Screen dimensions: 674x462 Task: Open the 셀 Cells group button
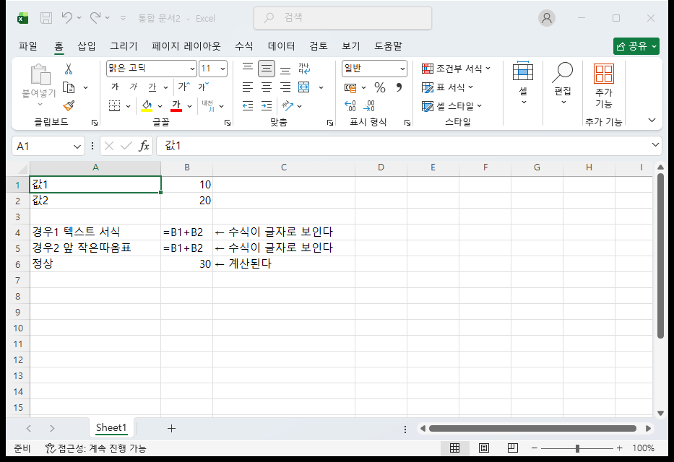[x=523, y=84]
